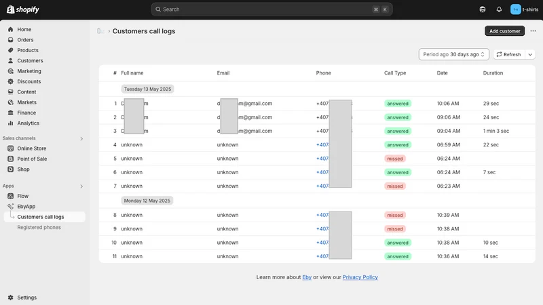Click the breadcrumb app icon before title

click(x=100, y=31)
